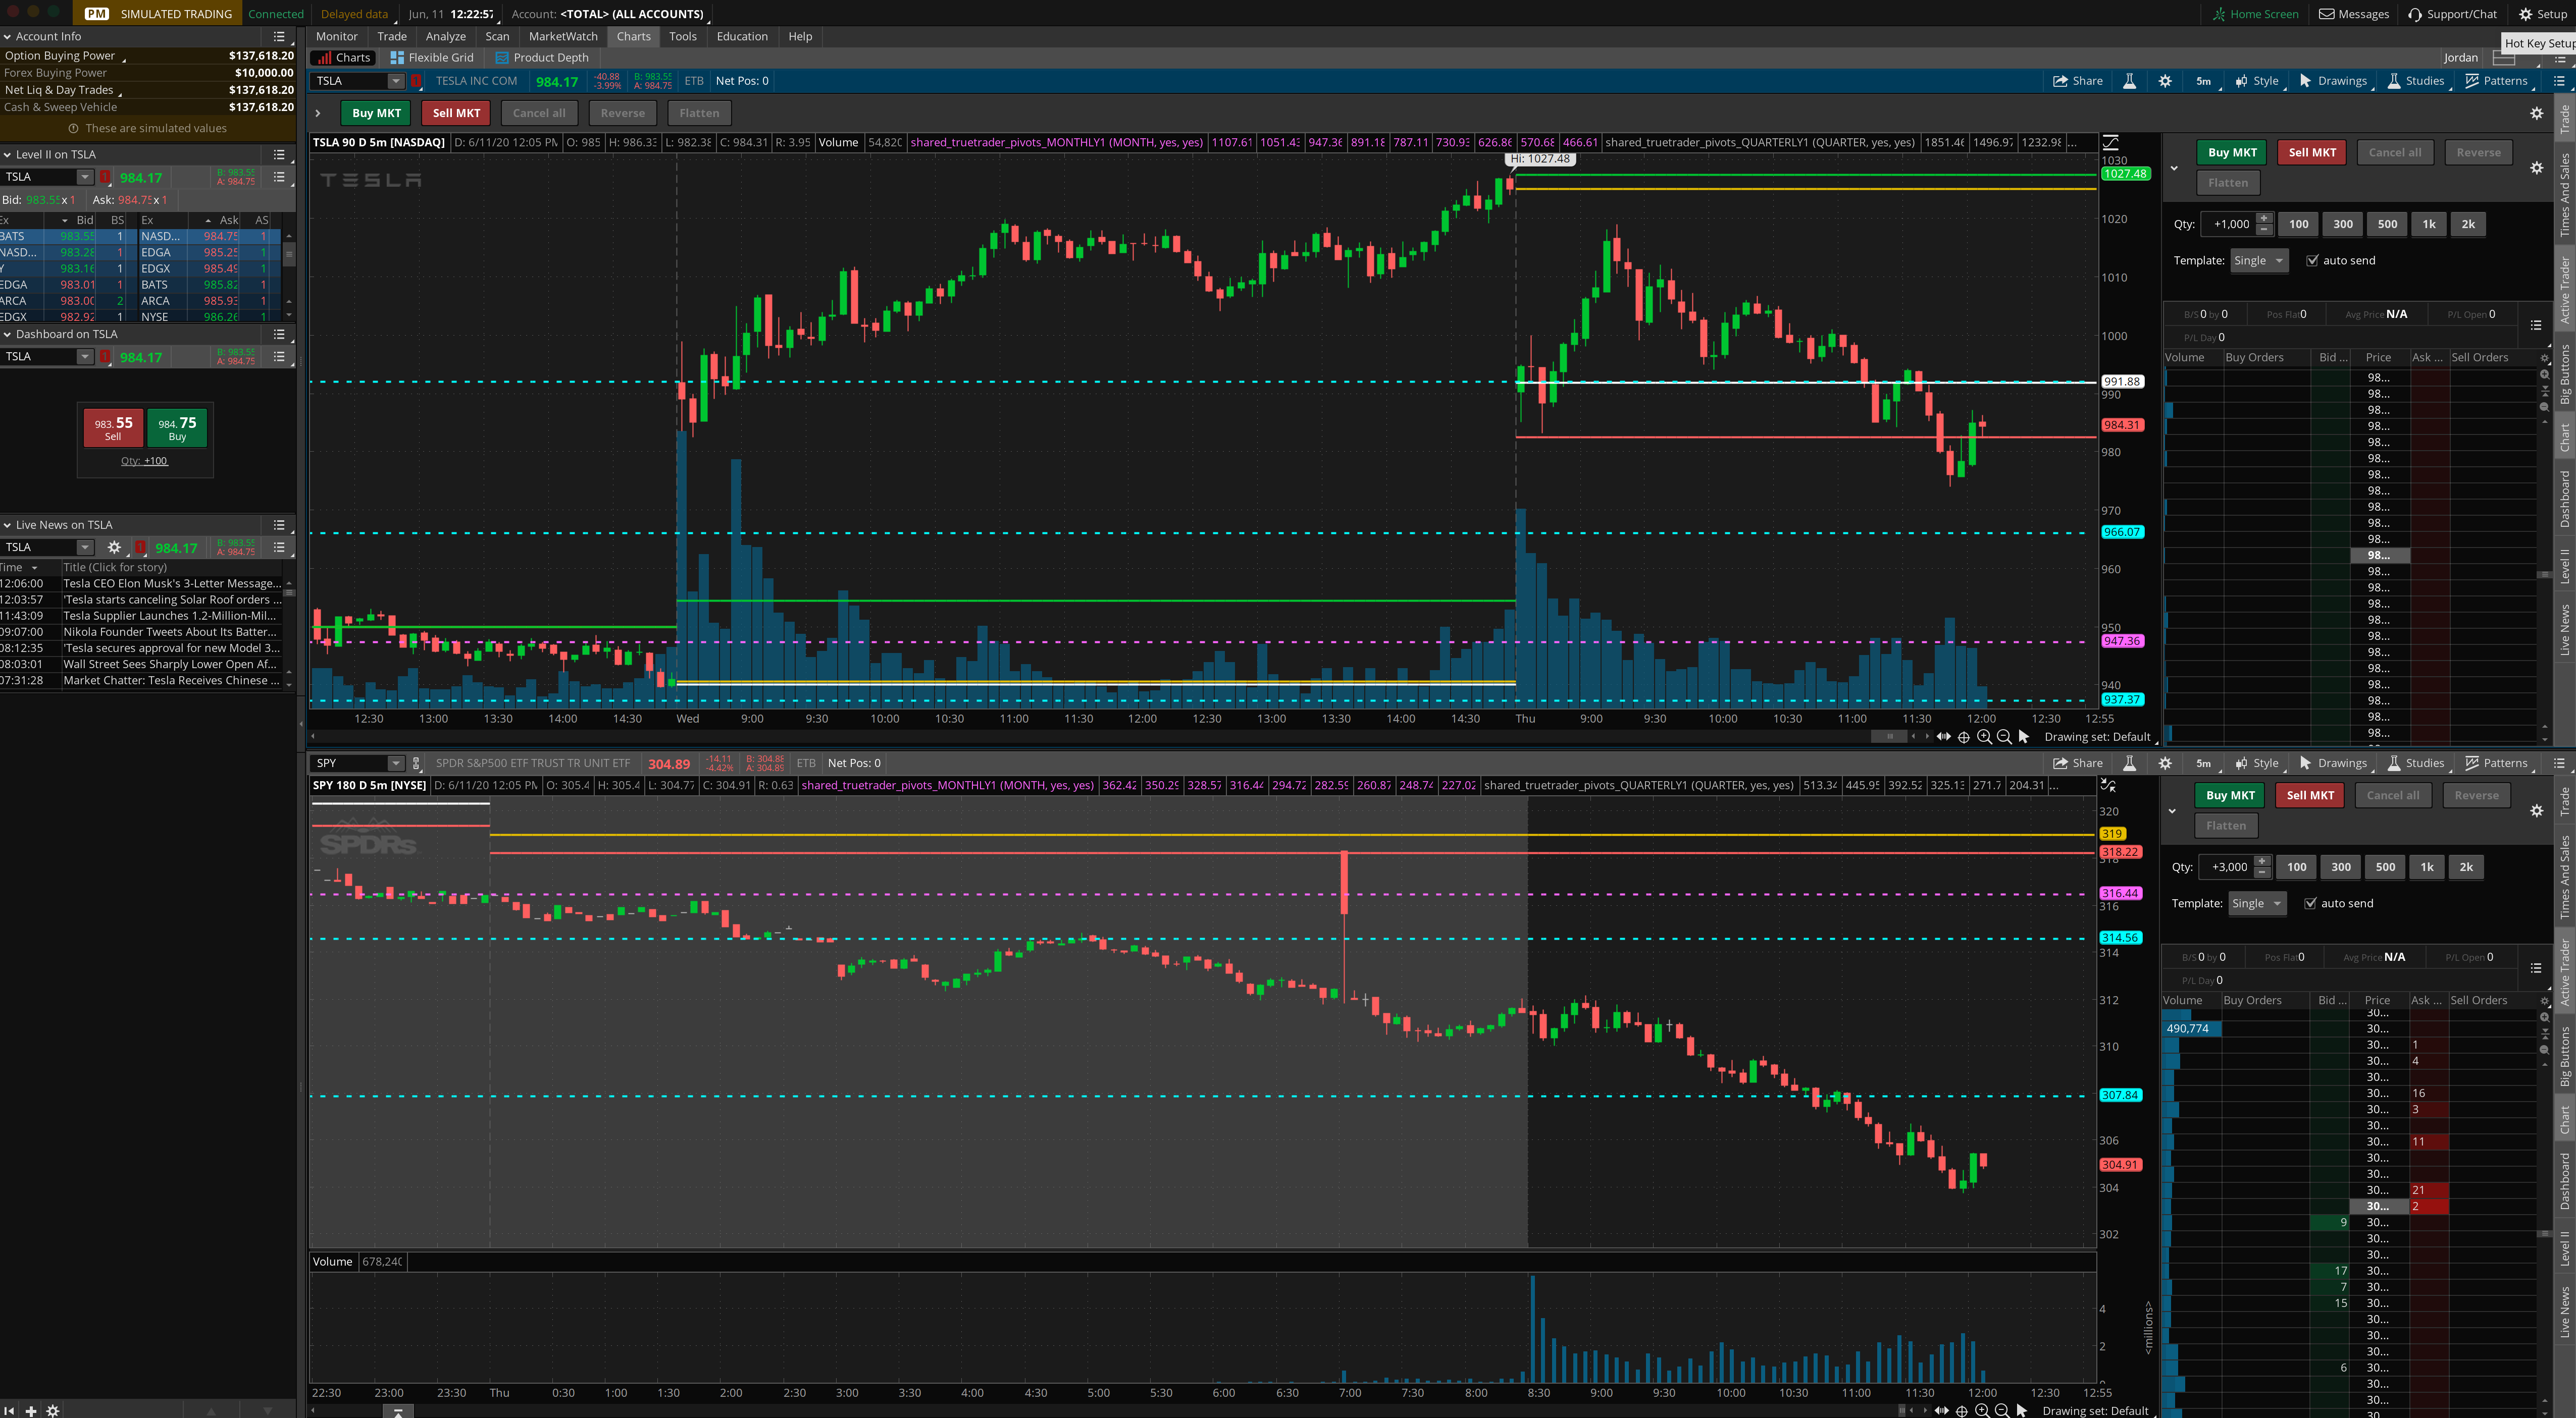Viewport: 2576px width, 1418px height.
Task: Click the 500 quantity button for SPY
Action: 2385,867
